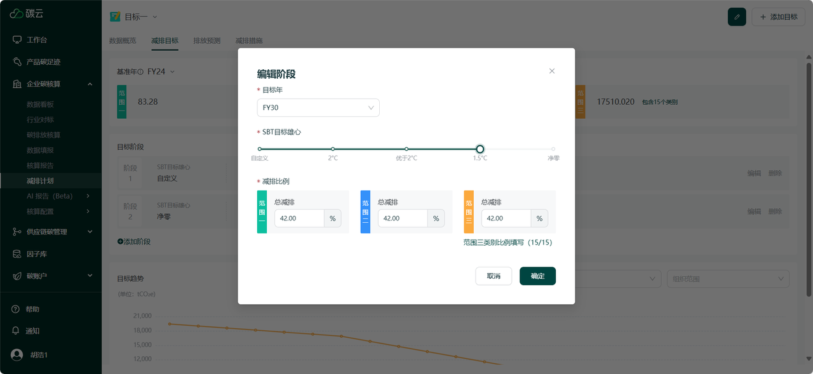Collapse the 企业碳核算 sidebar section

tap(90, 84)
